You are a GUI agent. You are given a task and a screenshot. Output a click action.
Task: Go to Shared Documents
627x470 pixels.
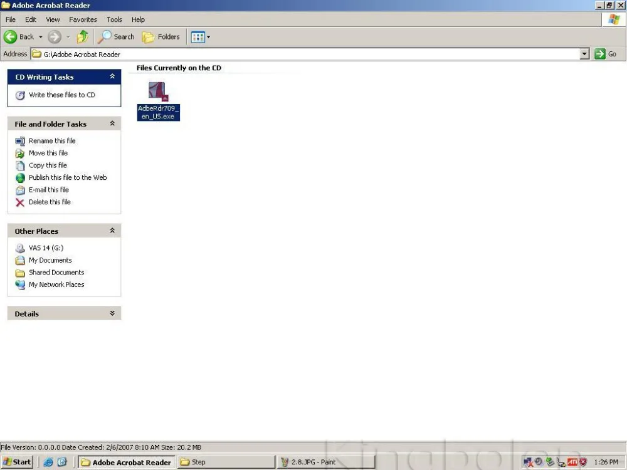[x=56, y=273]
